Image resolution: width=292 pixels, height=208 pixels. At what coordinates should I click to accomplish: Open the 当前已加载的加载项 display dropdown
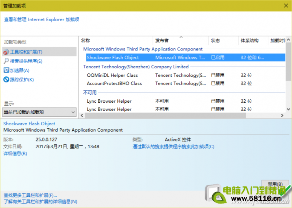(x=39, y=112)
